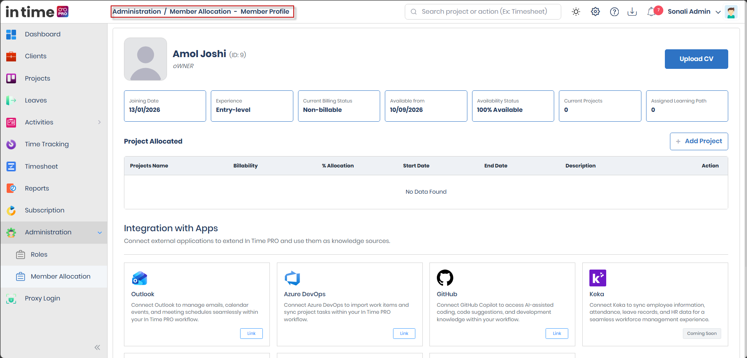This screenshot has height=358, width=747.
Task: Select the Member Allocation submenu item
Action: (x=54, y=276)
